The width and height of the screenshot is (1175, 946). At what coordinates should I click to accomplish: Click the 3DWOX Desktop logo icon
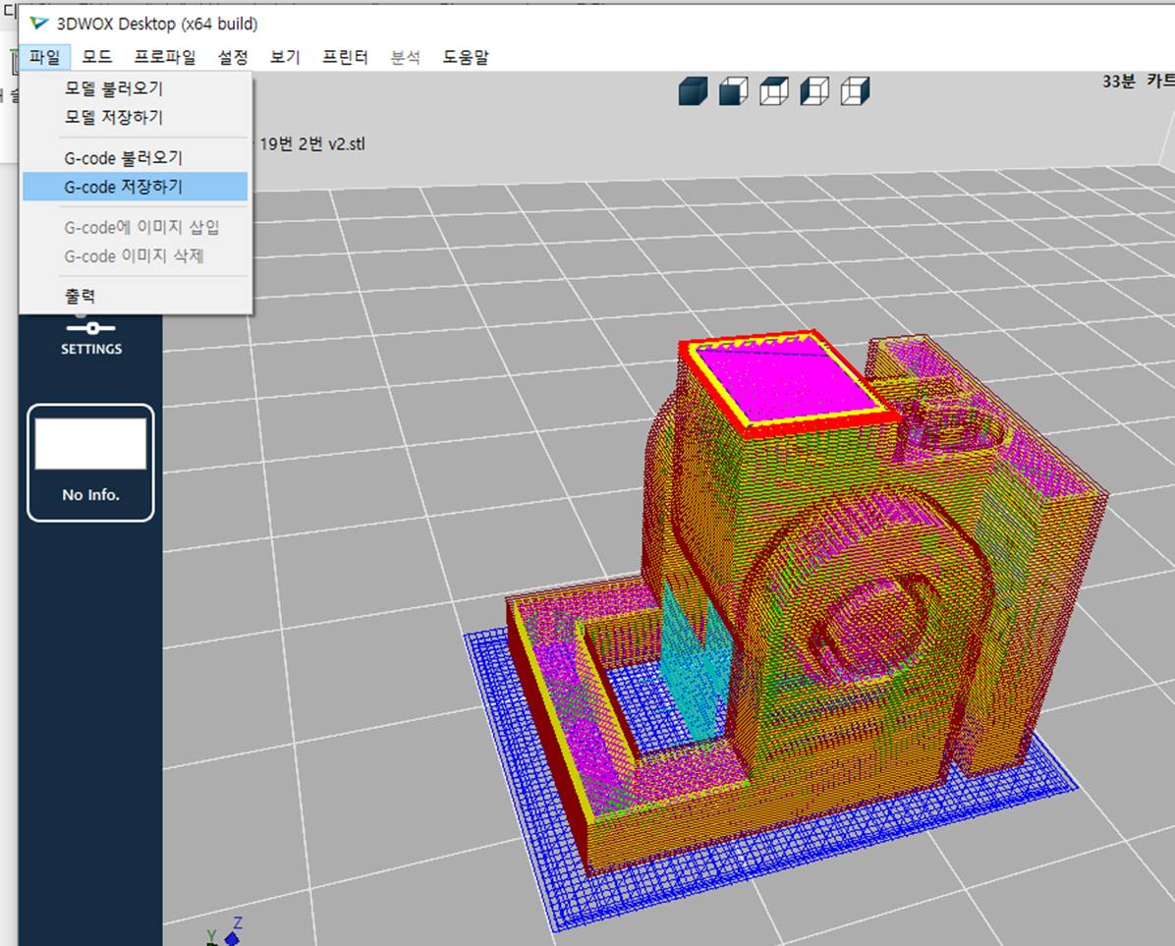tap(39, 24)
